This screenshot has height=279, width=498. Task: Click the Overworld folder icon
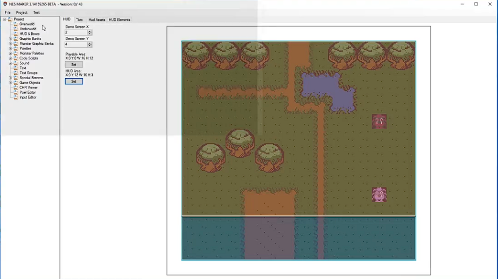[16, 24]
